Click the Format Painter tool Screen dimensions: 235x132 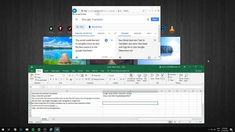41,80
